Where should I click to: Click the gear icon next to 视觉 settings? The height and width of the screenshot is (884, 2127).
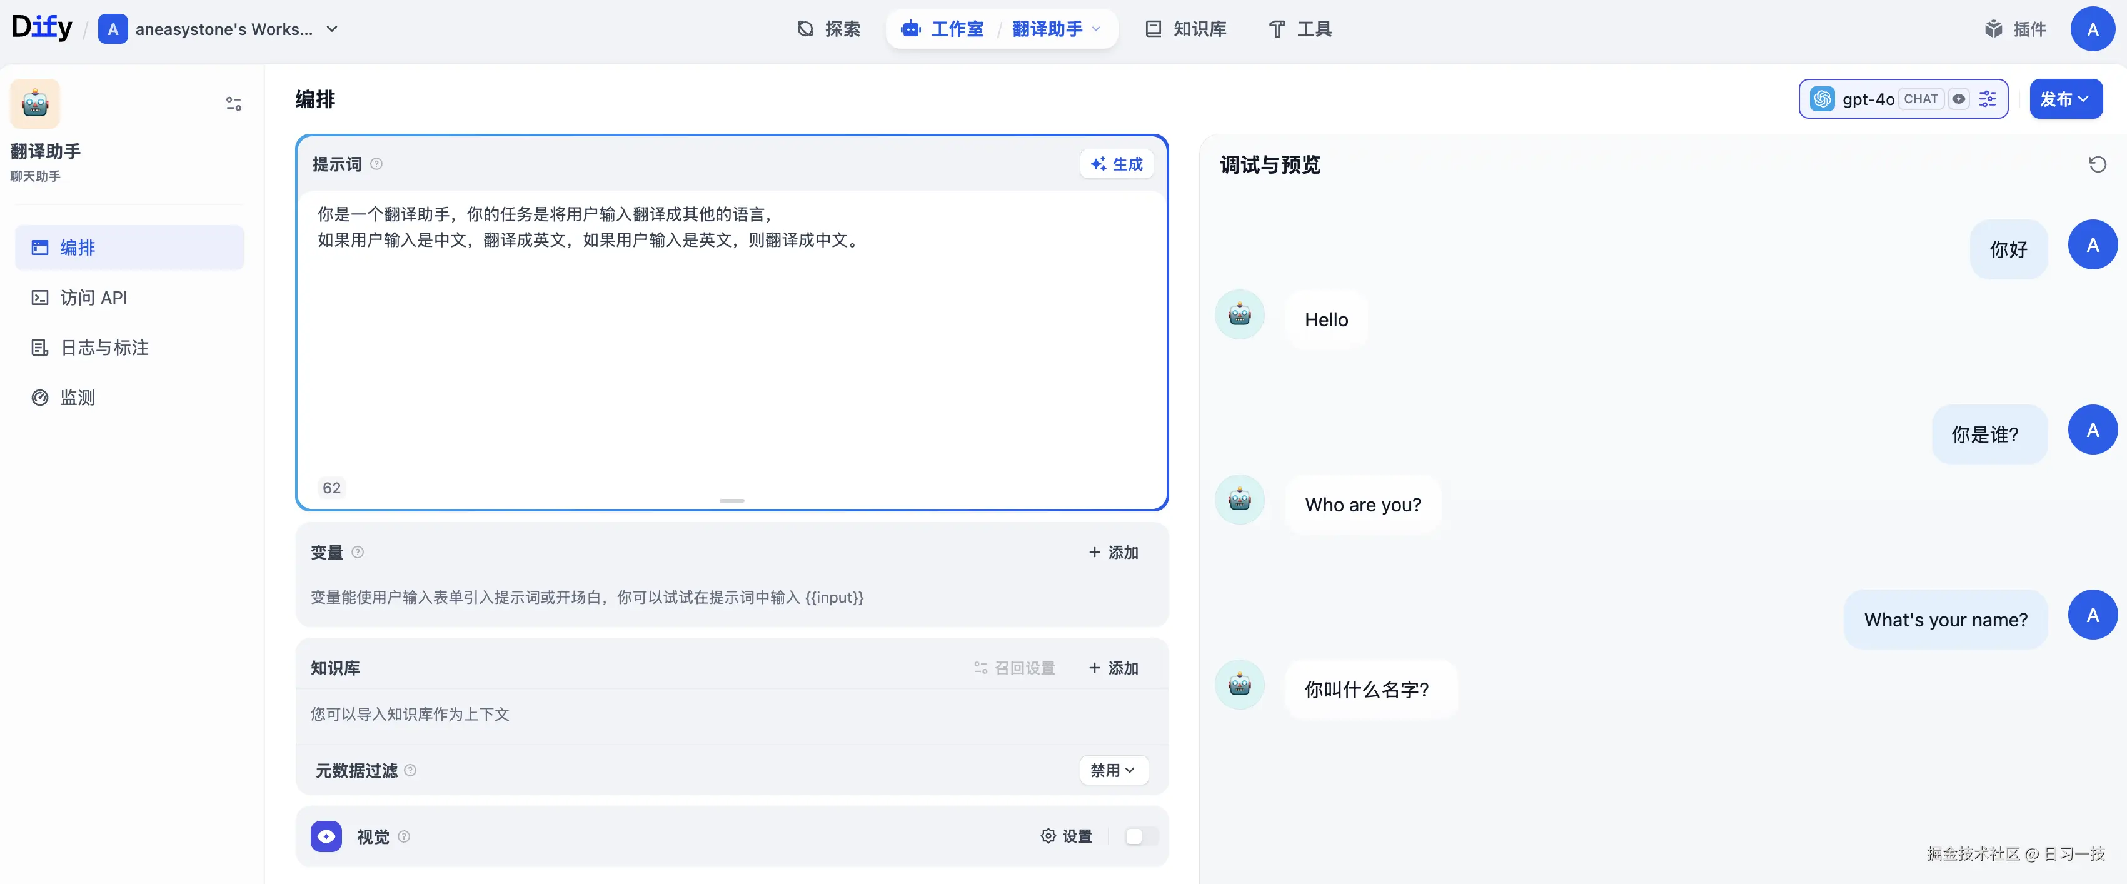point(1048,835)
